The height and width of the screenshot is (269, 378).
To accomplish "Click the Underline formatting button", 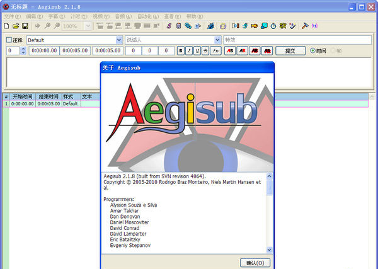I will coord(197,50).
